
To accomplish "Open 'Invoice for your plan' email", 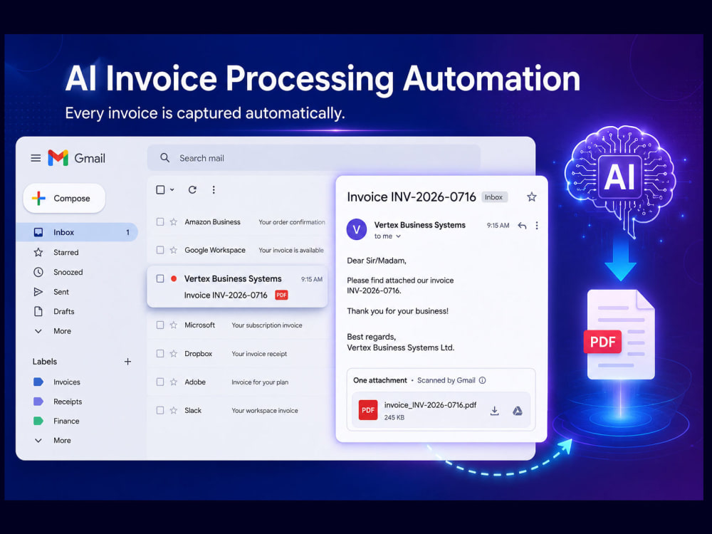I will click(260, 382).
